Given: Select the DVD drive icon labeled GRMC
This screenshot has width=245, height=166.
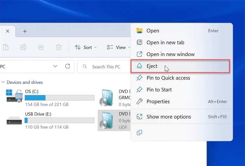Looking at the screenshot, I should [106, 98].
